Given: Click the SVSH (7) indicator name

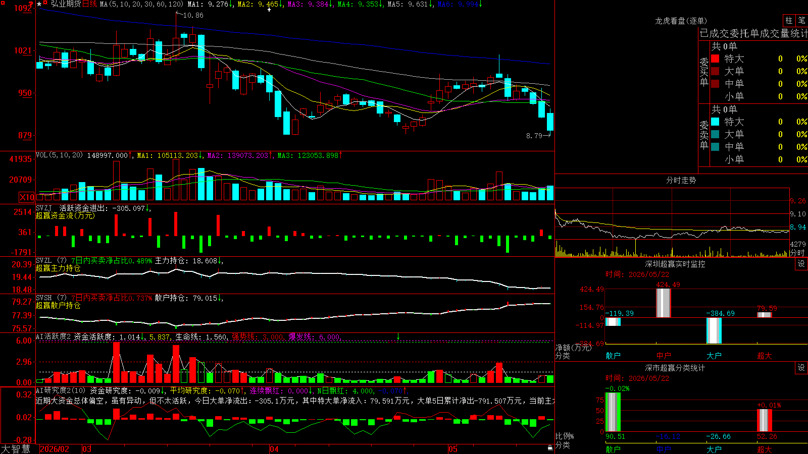Looking at the screenshot, I should [52, 298].
